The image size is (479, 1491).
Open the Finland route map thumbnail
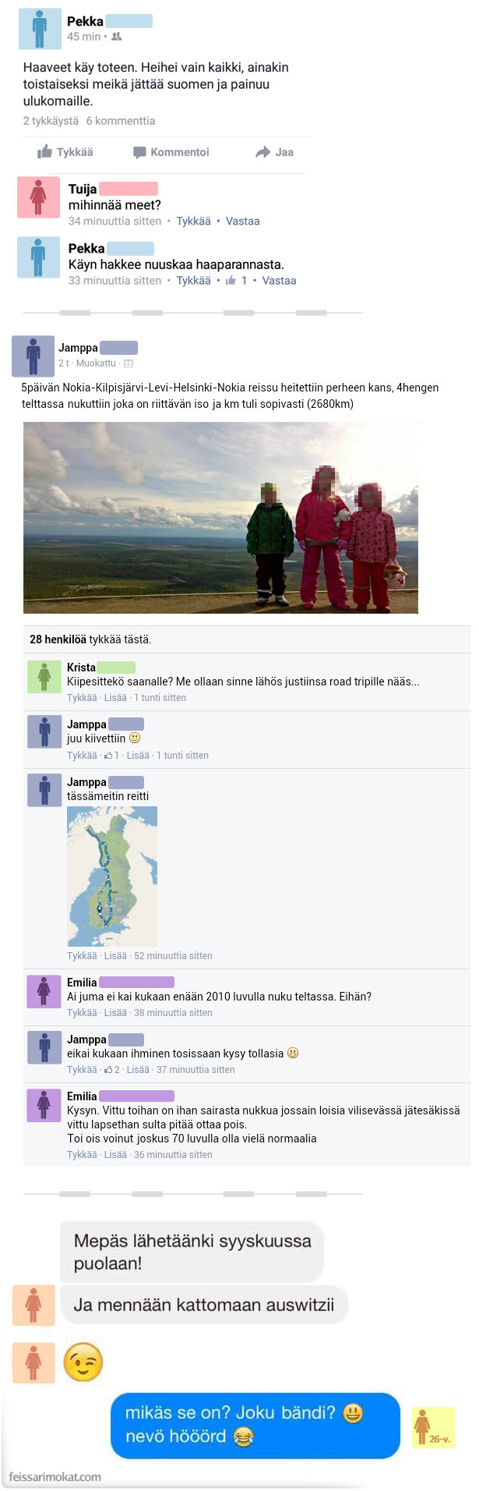(x=112, y=876)
